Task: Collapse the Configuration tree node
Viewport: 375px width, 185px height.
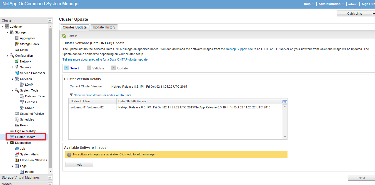Action: coord(8,56)
